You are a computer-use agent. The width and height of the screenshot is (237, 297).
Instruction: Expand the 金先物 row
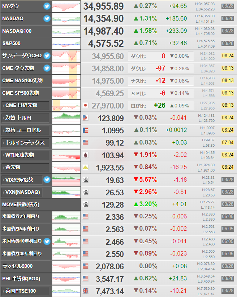click(x=25, y=167)
